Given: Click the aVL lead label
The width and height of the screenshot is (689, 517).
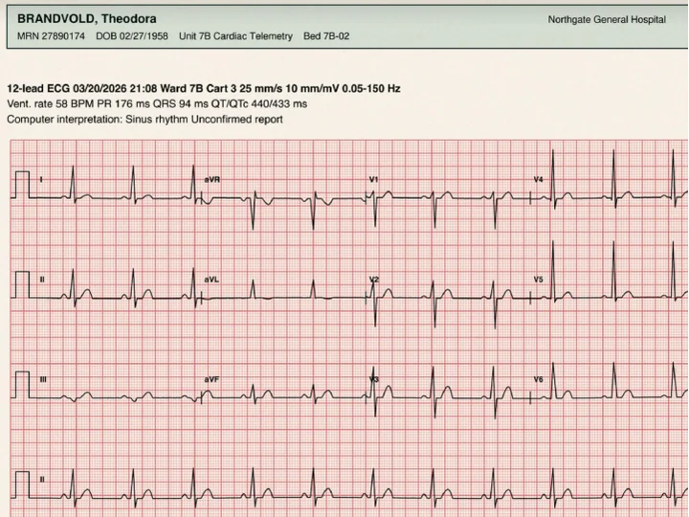Looking at the screenshot, I should click(x=211, y=280).
